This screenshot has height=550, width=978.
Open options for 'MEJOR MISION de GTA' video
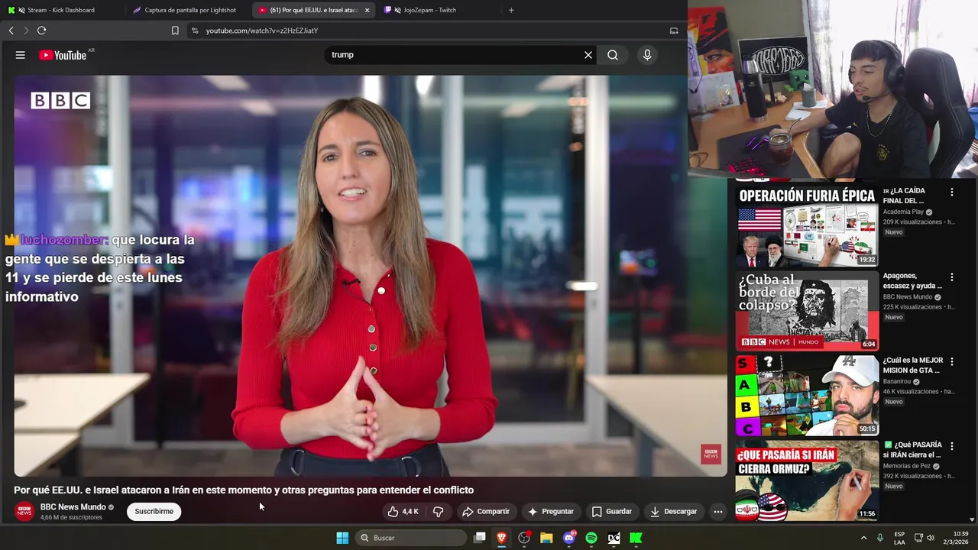tap(951, 362)
